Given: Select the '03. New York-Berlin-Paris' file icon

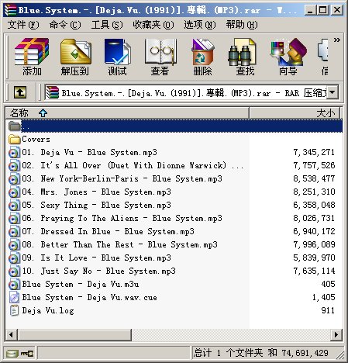Looking at the screenshot, I should pos(14,178).
